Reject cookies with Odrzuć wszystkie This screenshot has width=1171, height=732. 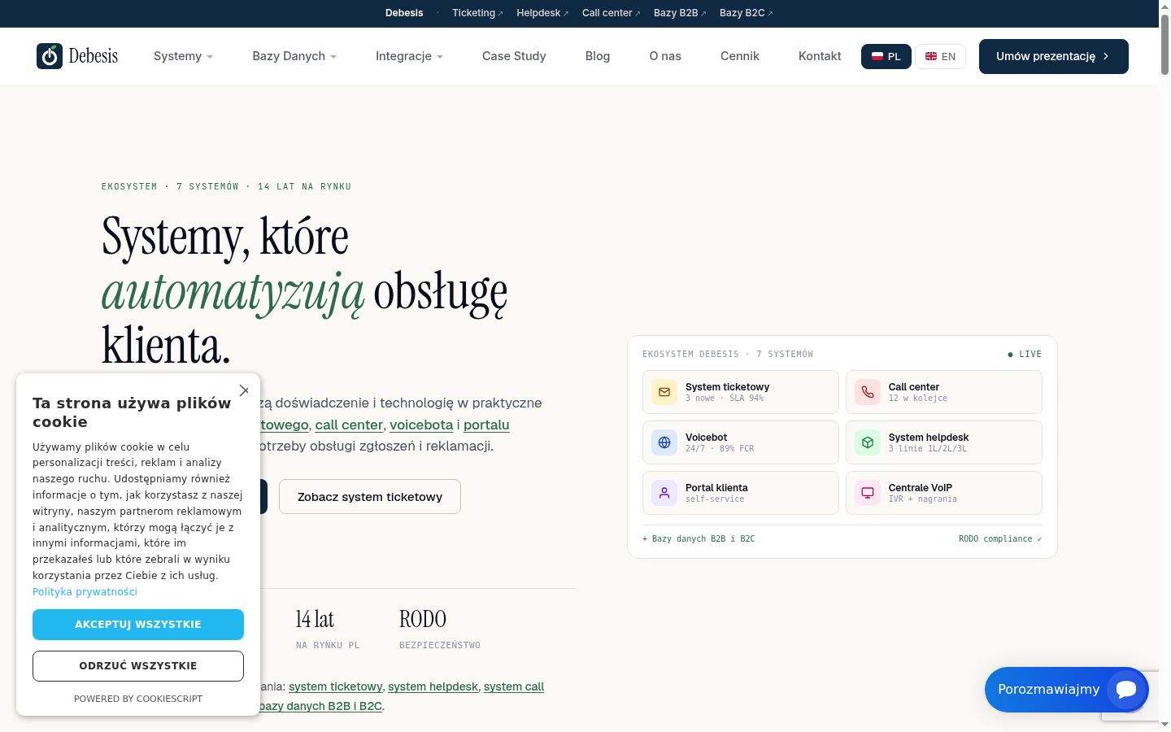(138, 666)
